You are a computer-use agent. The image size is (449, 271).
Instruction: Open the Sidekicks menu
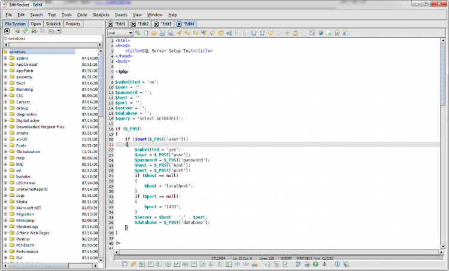coord(101,14)
